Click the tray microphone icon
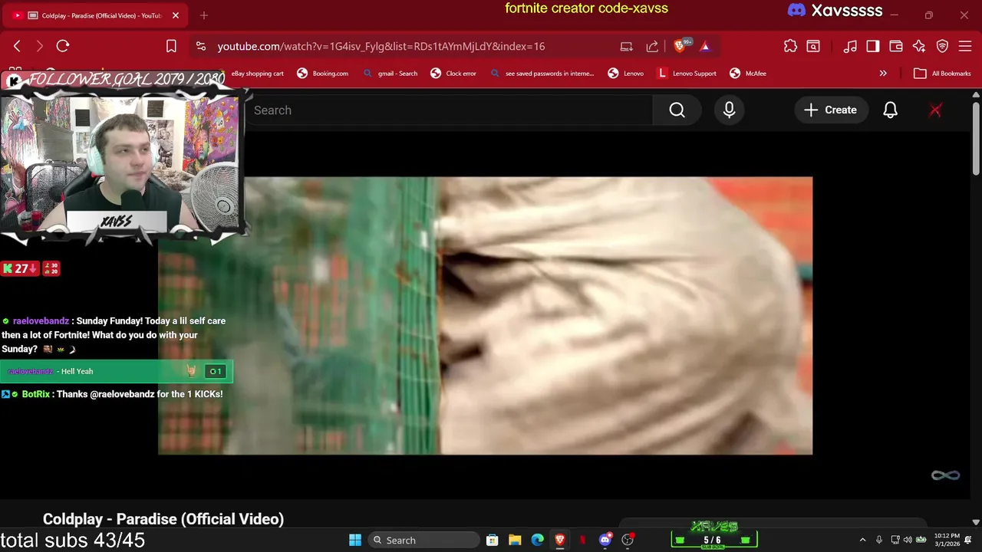This screenshot has height=552, width=982. (x=879, y=540)
